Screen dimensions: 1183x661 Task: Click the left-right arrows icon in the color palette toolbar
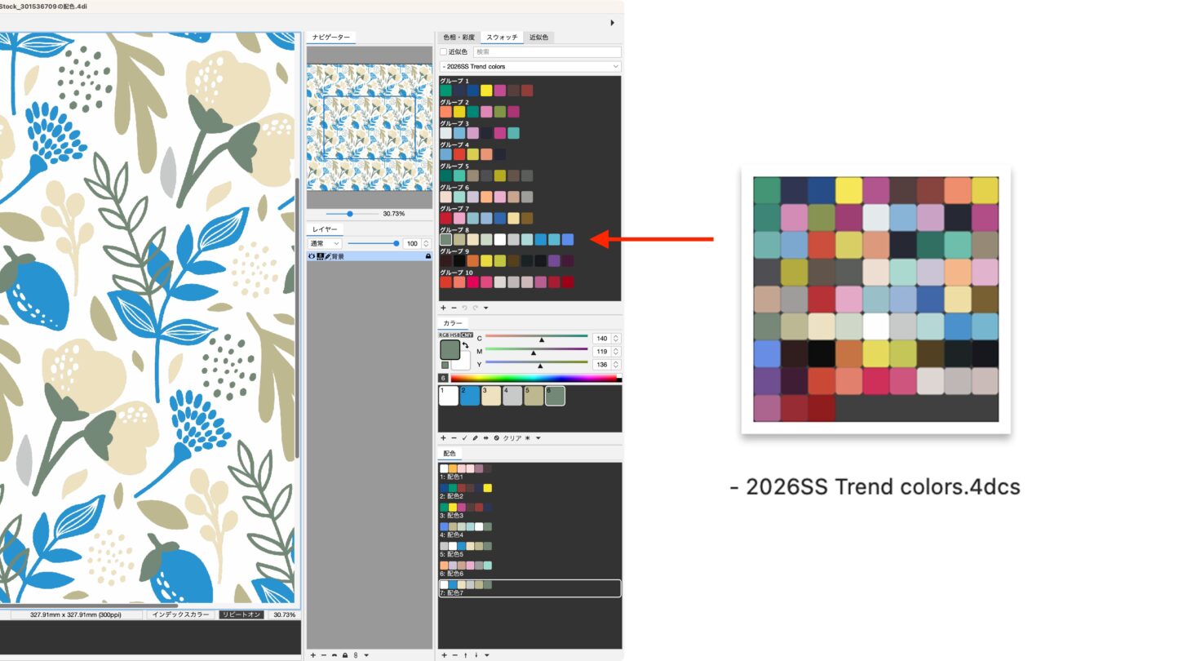pyautogui.click(x=485, y=438)
